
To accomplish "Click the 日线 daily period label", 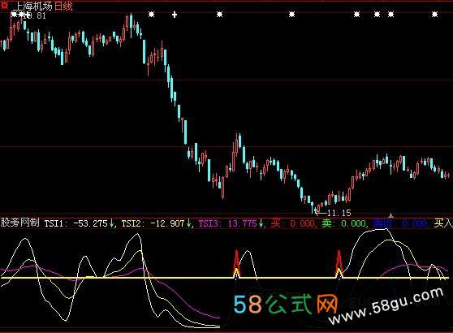I will click(x=63, y=6).
